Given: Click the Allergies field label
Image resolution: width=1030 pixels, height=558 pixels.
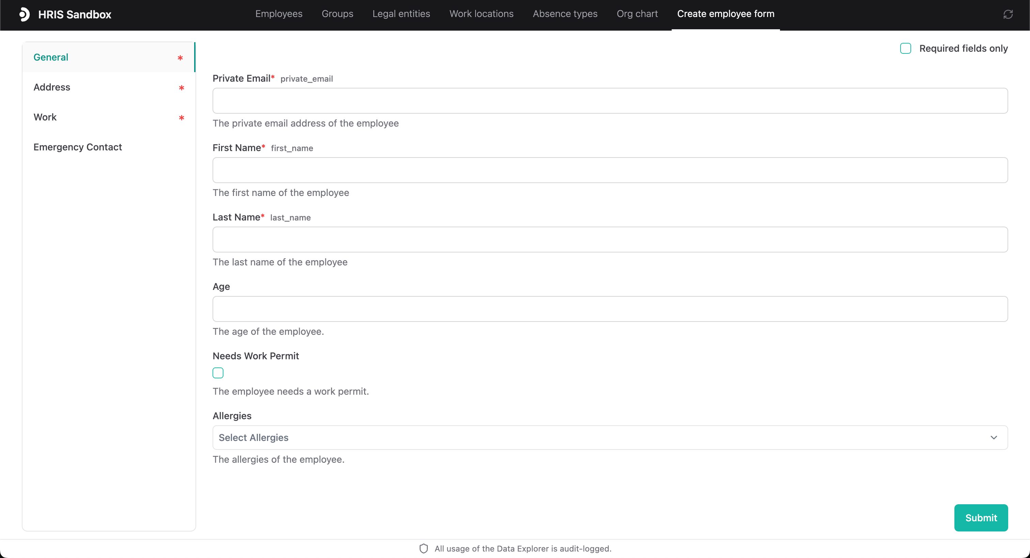Looking at the screenshot, I should pos(232,416).
